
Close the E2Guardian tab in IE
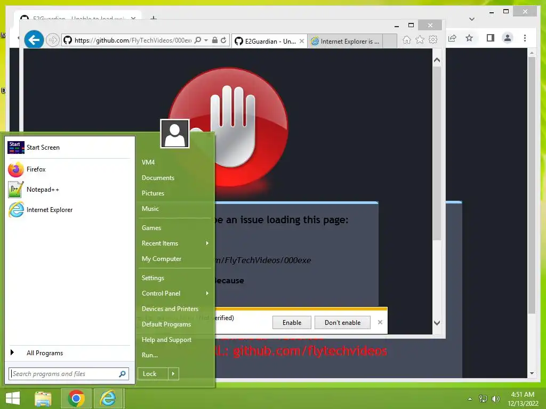[302, 41]
